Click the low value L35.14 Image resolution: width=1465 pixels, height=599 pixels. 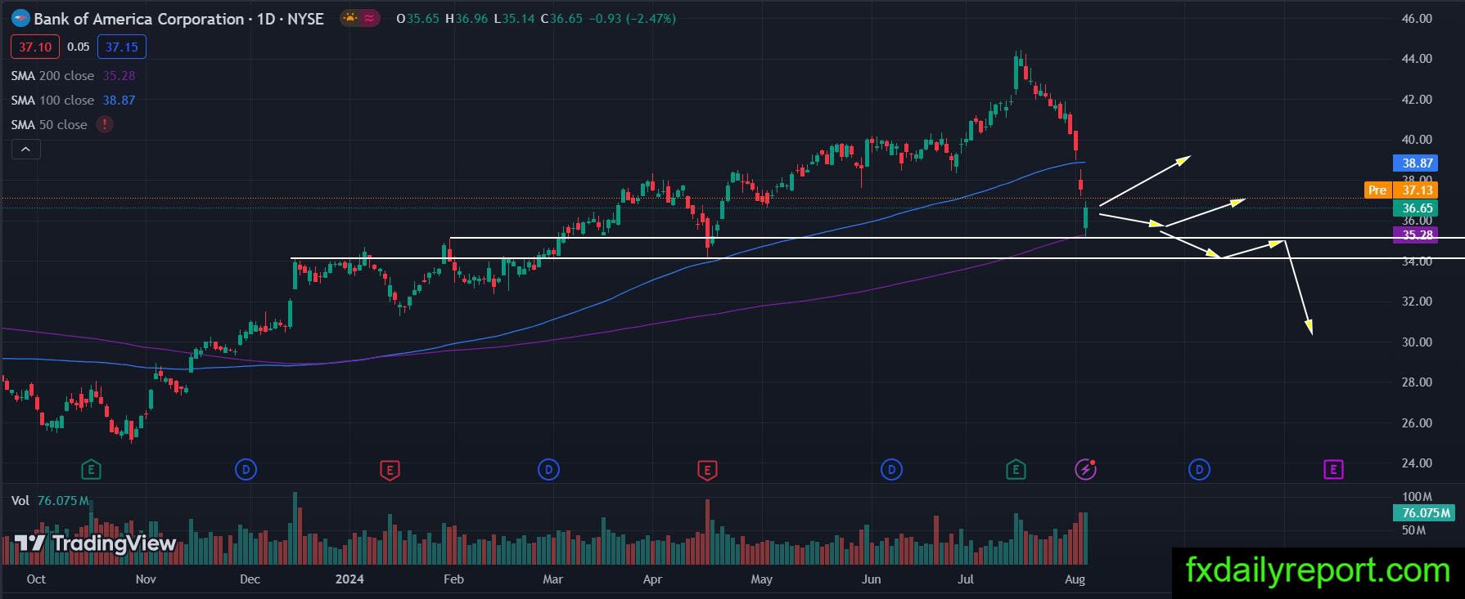pyautogui.click(x=514, y=18)
